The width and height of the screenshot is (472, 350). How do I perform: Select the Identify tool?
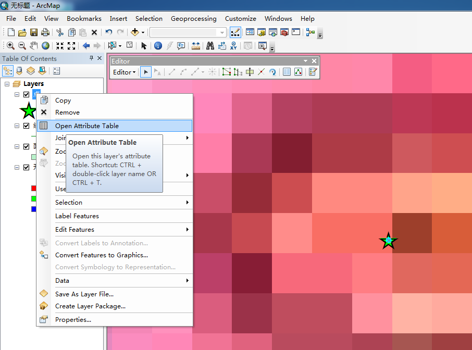coord(158,46)
